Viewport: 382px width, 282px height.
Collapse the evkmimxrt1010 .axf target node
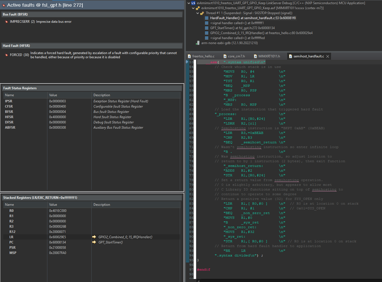pyautogui.click(x=193, y=8)
